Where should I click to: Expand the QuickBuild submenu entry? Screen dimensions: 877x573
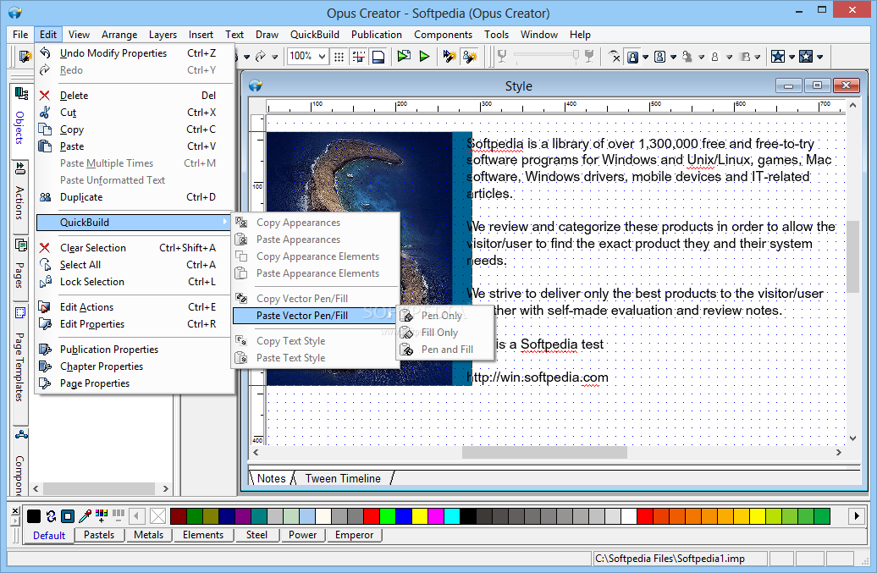tap(134, 223)
